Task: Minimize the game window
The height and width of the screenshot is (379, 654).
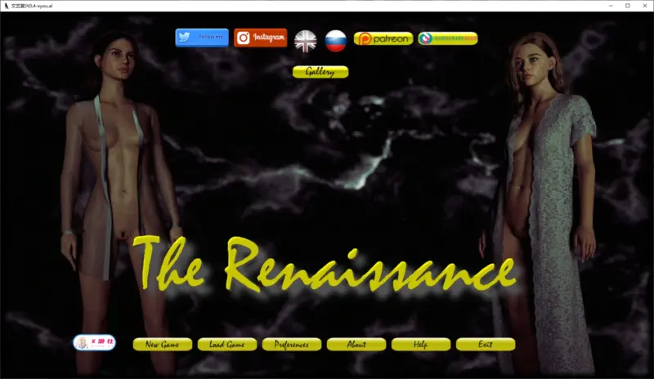Action: pos(611,6)
